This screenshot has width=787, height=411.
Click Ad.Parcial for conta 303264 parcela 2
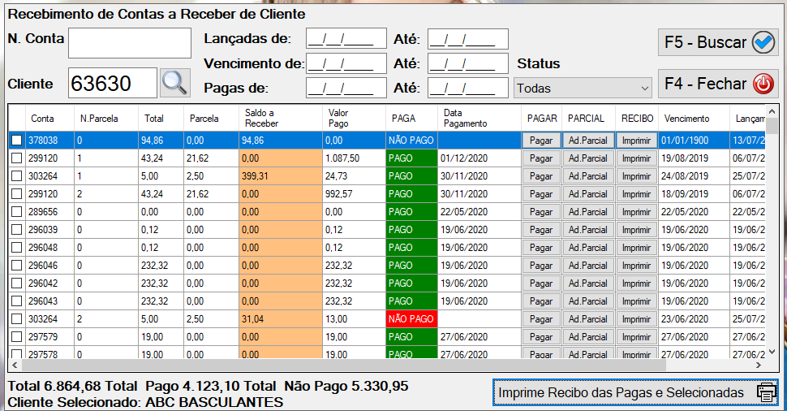(x=587, y=319)
